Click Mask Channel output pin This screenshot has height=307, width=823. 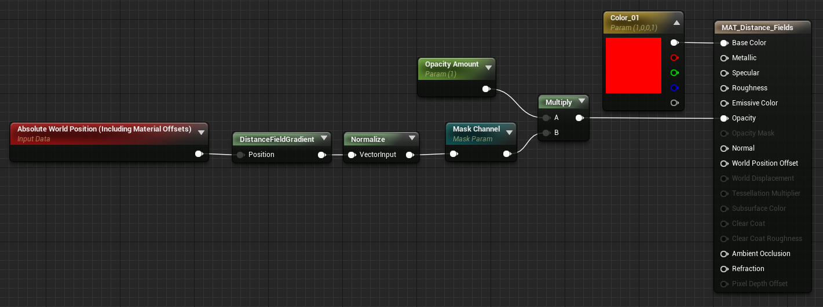tap(507, 154)
